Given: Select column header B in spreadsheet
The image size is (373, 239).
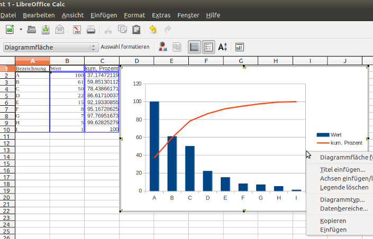Looking at the screenshot, I should tap(67, 61).
